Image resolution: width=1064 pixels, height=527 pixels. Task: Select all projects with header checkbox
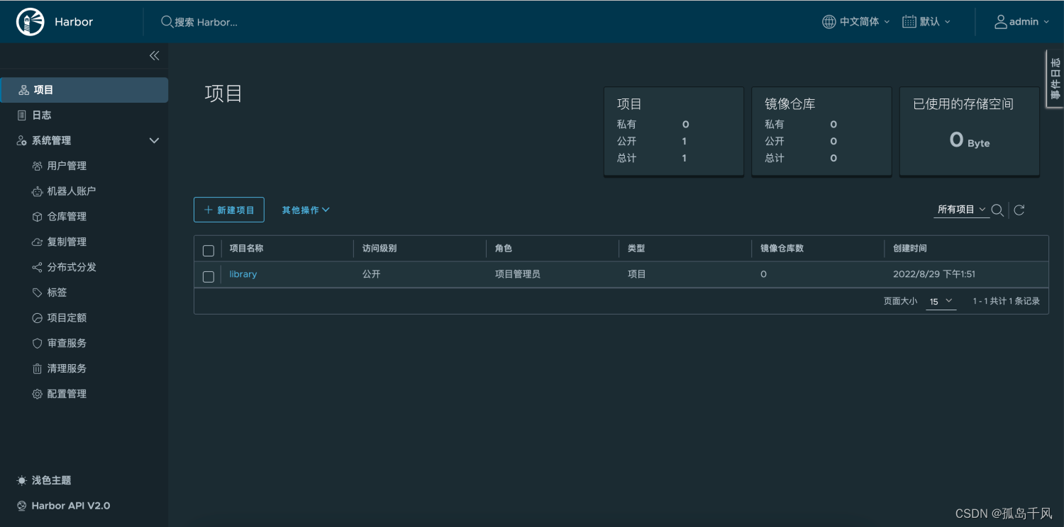tap(209, 251)
